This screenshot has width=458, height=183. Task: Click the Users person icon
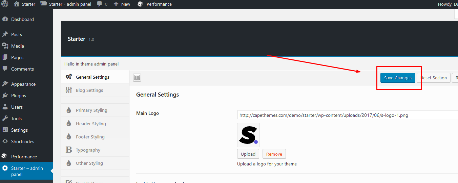point(5,107)
